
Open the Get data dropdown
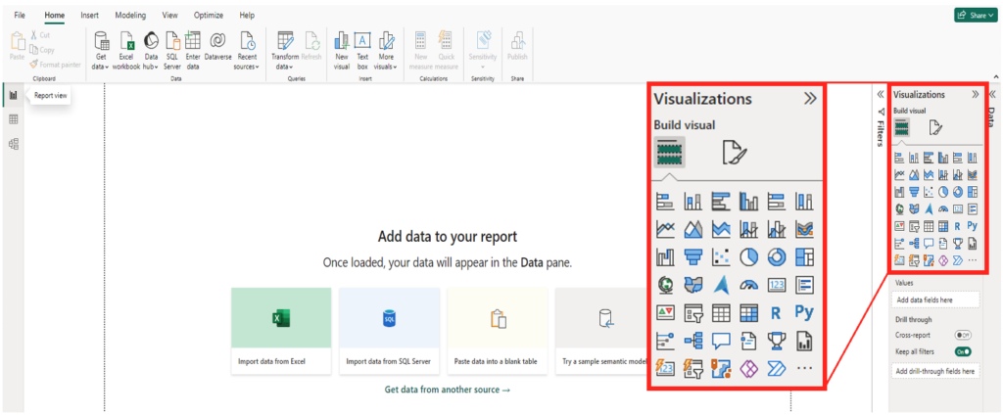[x=100, y=46]
